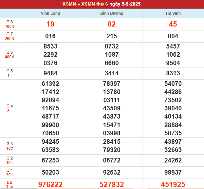Select G.4 number 28884

(173, 125)
